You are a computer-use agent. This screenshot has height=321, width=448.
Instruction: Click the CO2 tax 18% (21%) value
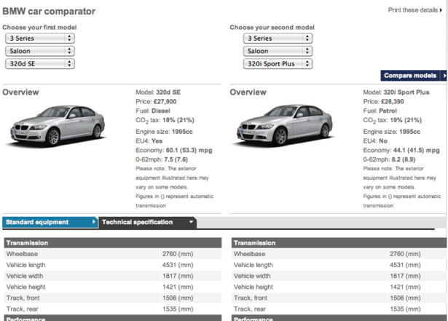click(x=178, y=120)
